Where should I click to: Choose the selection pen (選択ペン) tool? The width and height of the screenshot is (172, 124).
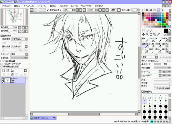[165, 45]
